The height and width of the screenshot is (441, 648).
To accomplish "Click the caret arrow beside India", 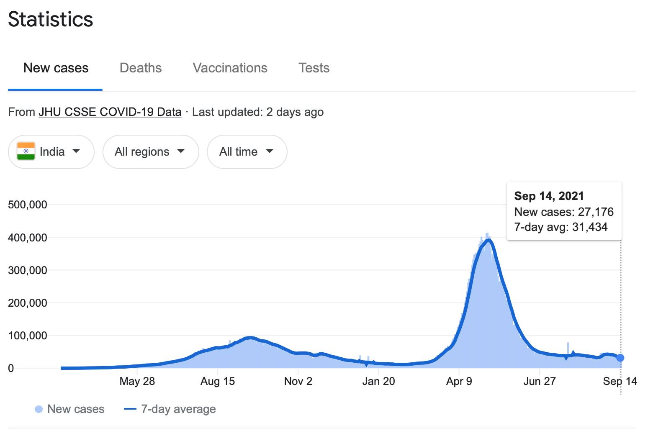I will pyautogui.click(x=76, y=151).
